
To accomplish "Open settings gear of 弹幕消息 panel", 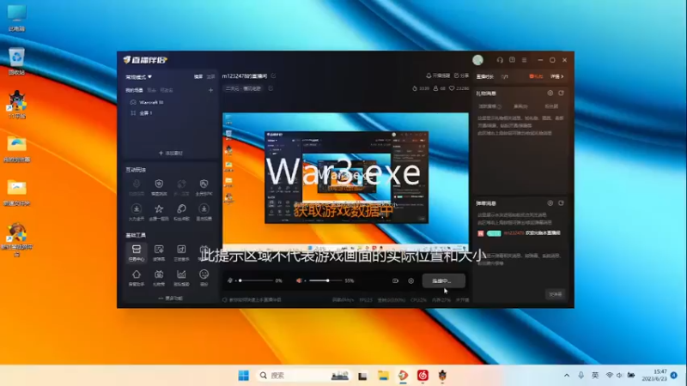I will (550, 203).
